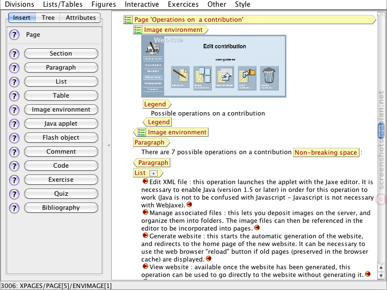Click red bullet before 'View website'
387x290 pixels.
coord(145,266)
